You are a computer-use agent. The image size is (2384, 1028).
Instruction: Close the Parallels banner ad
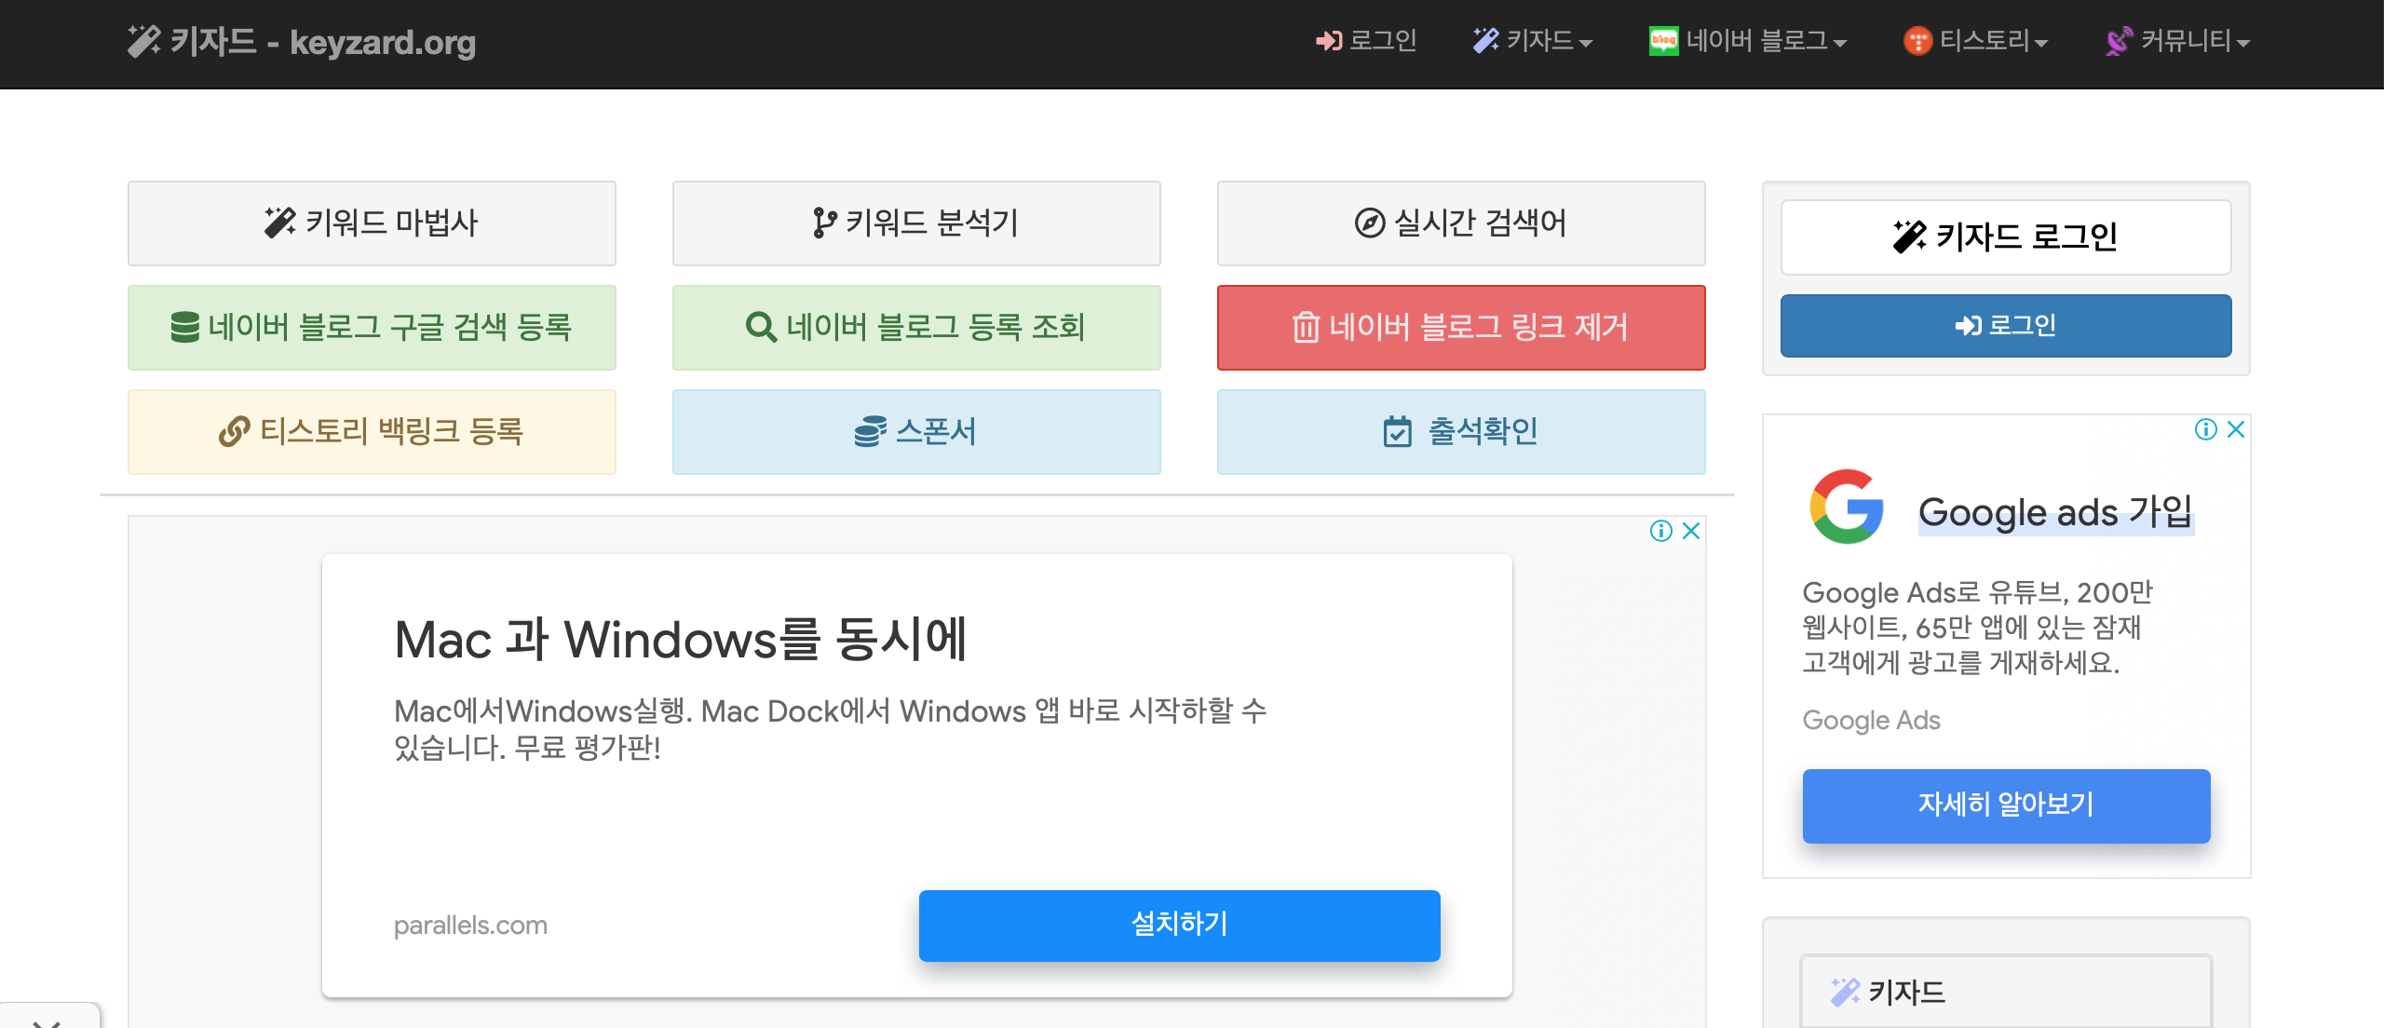point(1691,531)
